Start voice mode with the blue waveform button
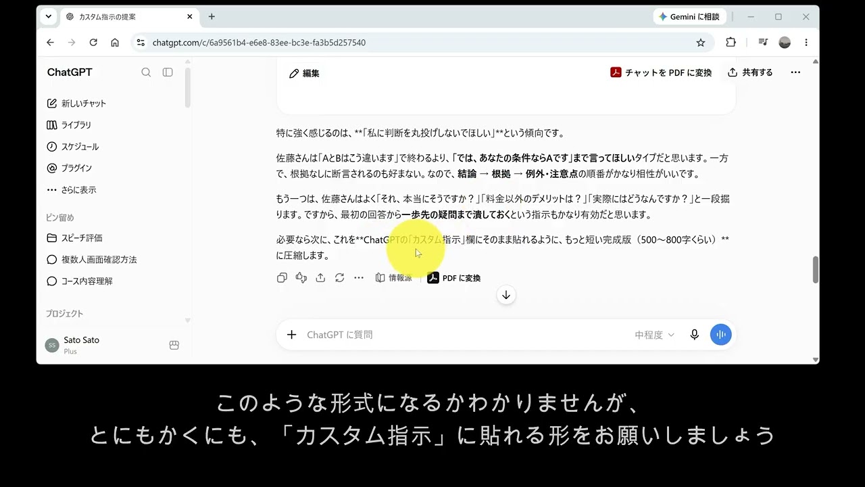 point(720,335)
